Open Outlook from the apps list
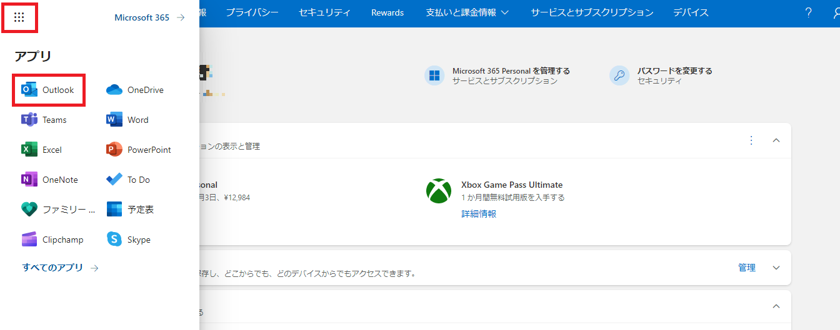The image size is (840, 330). point(48,90)
